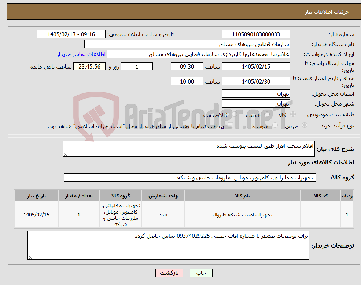Screen dimensions: 361x285
Task: Click the واحد شمارش column header
Action: click(163, 196)
